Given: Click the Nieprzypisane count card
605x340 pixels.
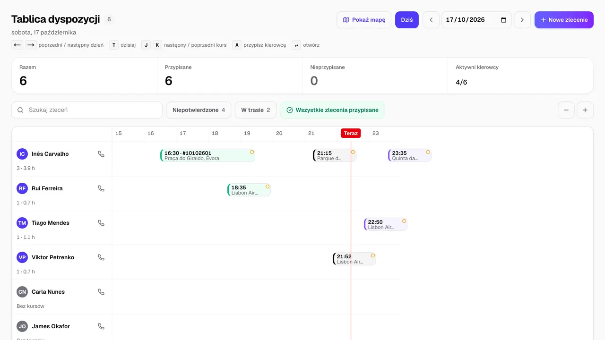Looking at the screenshot, I should coord(375,76).
